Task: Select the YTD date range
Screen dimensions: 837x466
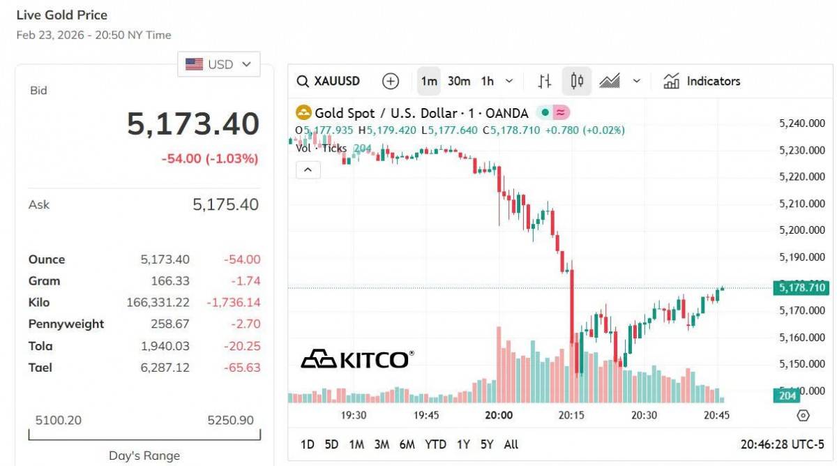Action: pos(435,444)
